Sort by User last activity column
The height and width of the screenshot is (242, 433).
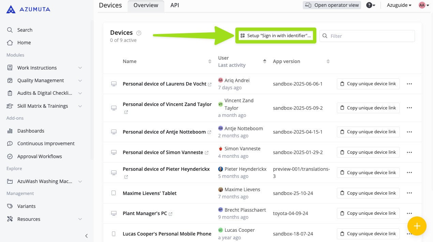pyautogui.click(x=265, y=61)
